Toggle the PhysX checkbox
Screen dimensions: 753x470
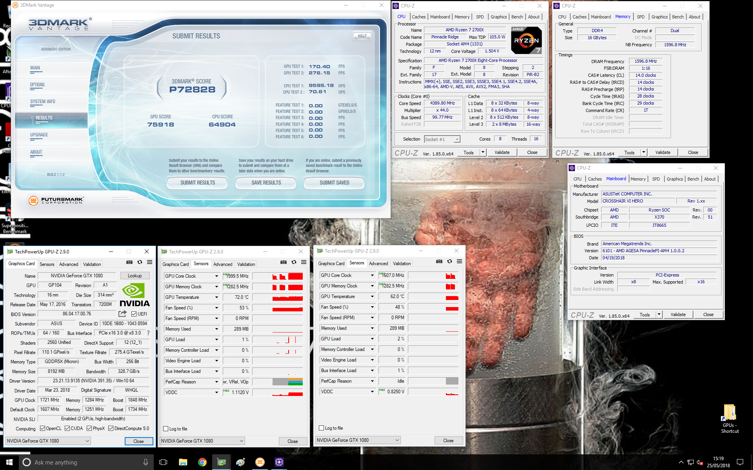(x=89, y=428)
